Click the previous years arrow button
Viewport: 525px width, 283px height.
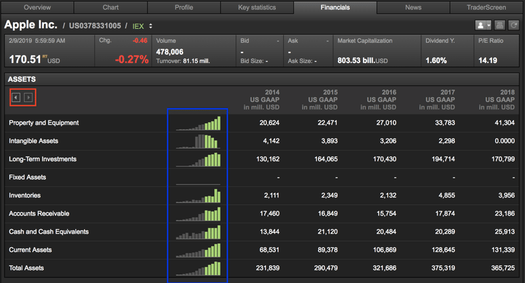16,97
